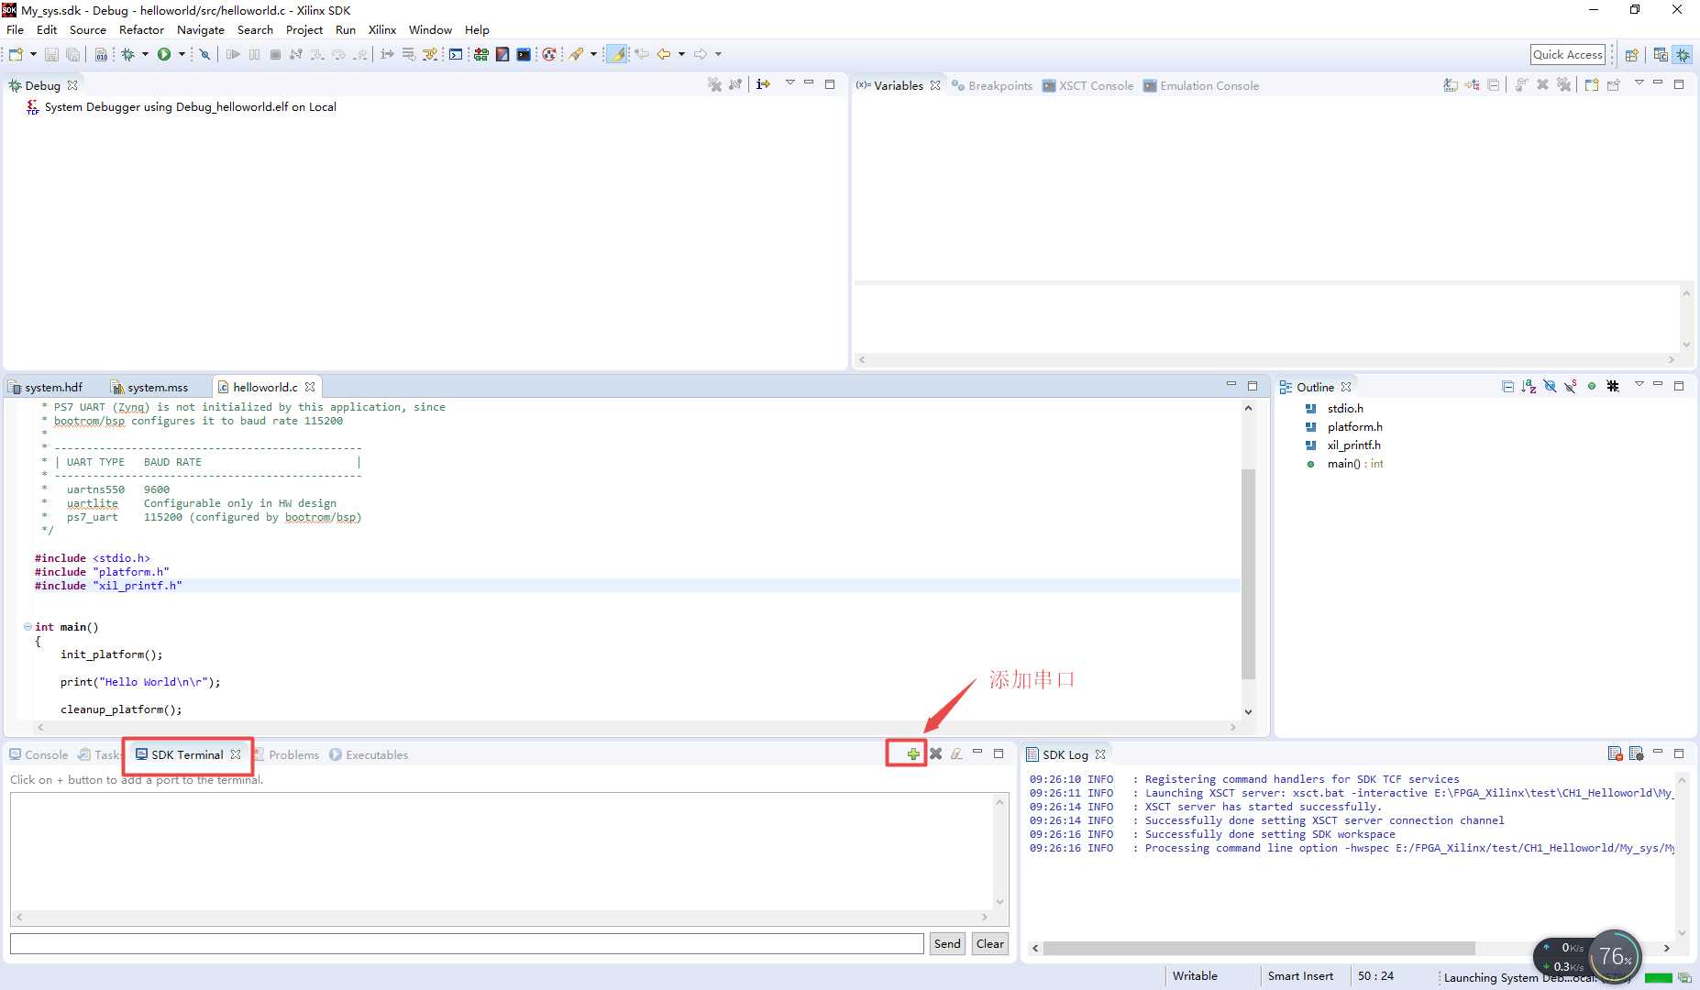This screenshot has height=990, width=1700.
Task: Toggle Hide Static Members in Outline view
Action: 1571,386
